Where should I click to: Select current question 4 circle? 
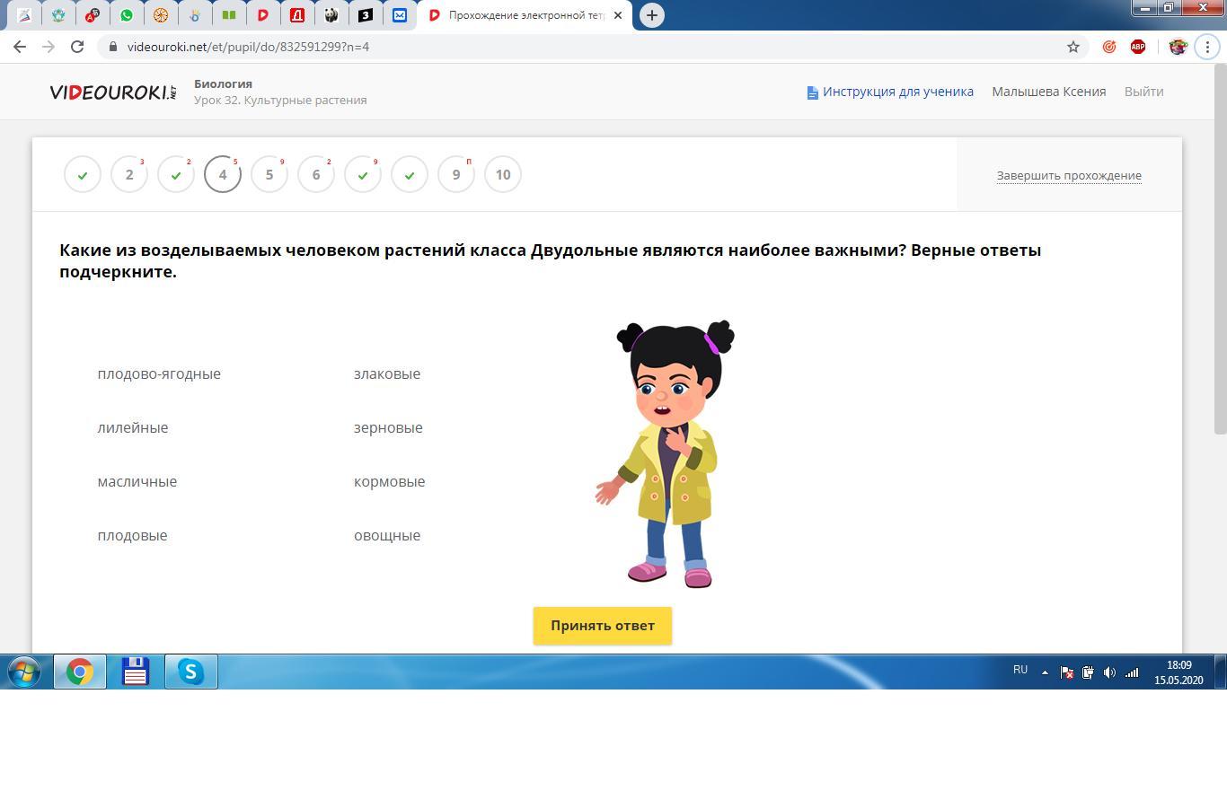click(x=223, y=174)
